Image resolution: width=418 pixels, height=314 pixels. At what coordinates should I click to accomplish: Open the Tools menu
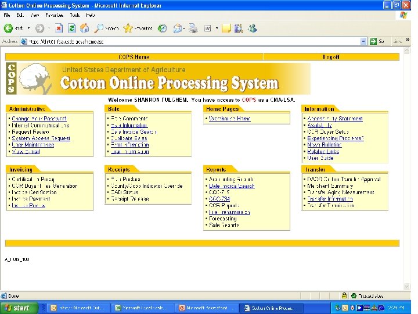coord(75,15)
